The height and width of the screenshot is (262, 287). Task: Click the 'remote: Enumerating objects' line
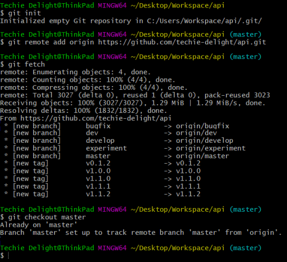pyautogui.click(x=75, y=72)
